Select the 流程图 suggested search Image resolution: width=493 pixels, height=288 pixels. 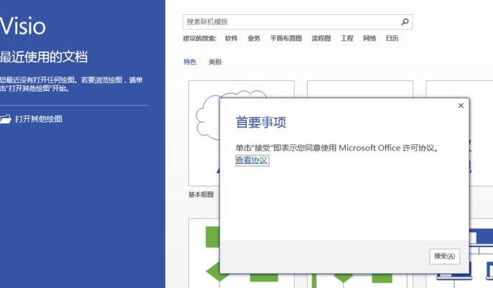321,39
